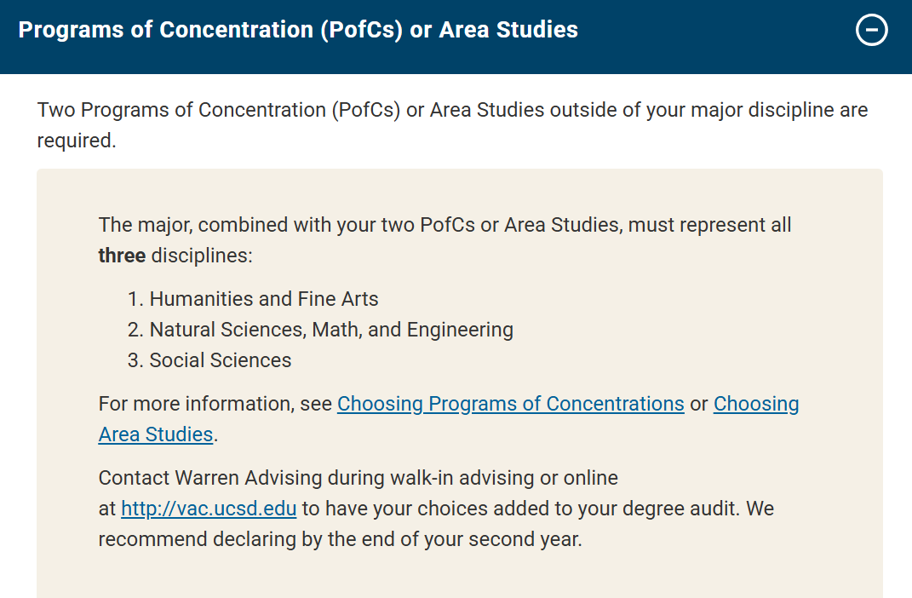Click the "Programs of Concentration (PofCs) or Area Studies" heading
The image size is (912, 598).
[298, 30]
